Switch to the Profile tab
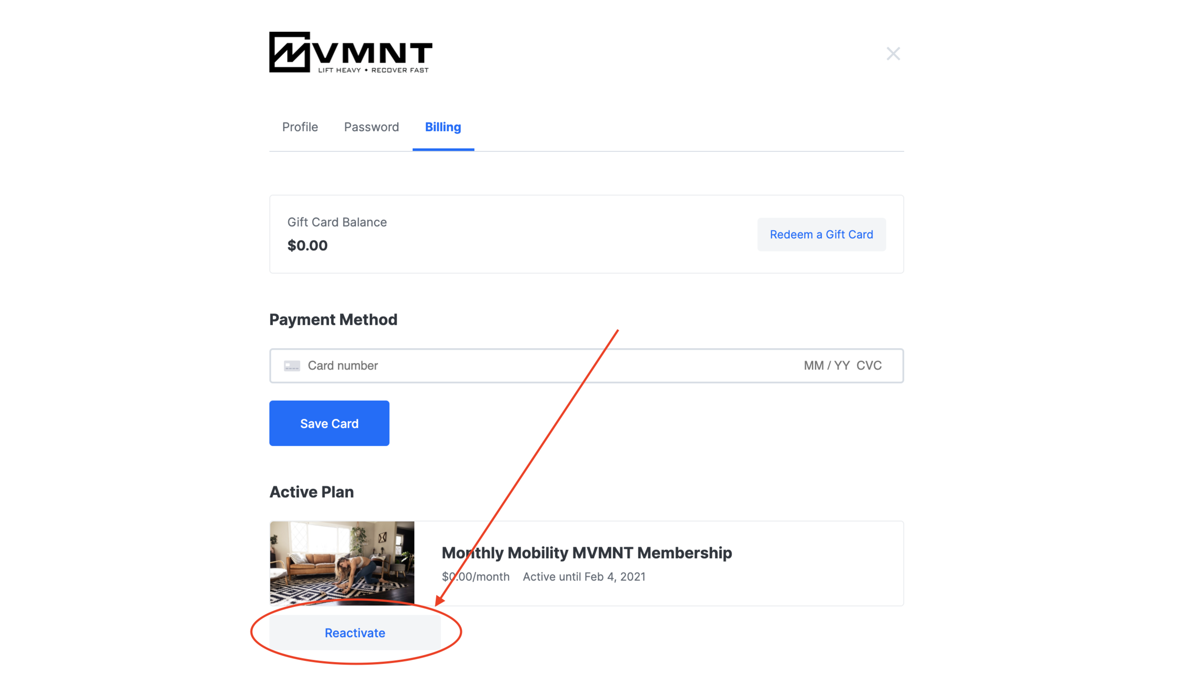The image size is (1201, 687). click(x=300, y=127)
